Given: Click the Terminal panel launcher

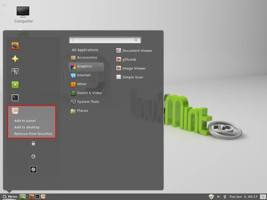Looking at the screenshot, I should tap(37, 197).
